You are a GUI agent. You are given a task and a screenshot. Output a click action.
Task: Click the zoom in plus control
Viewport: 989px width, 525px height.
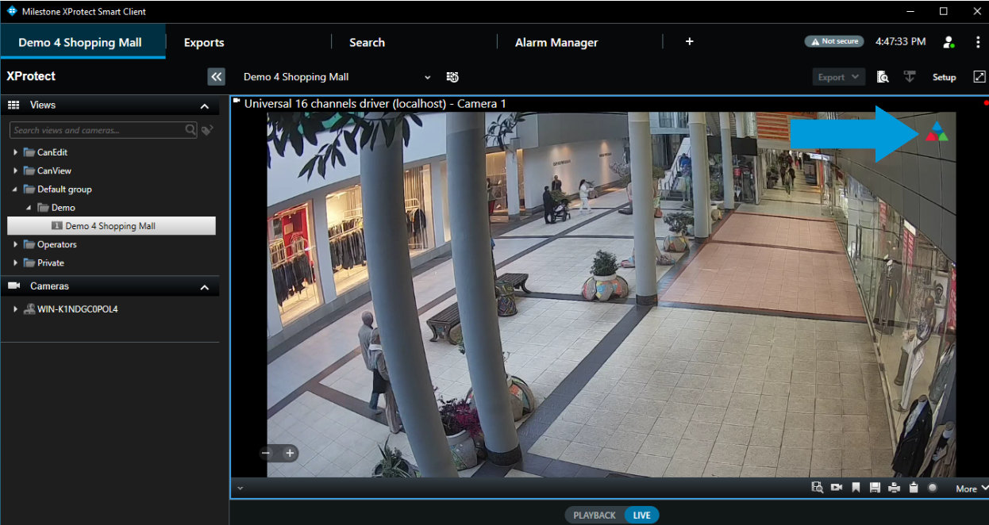point(290,454)
